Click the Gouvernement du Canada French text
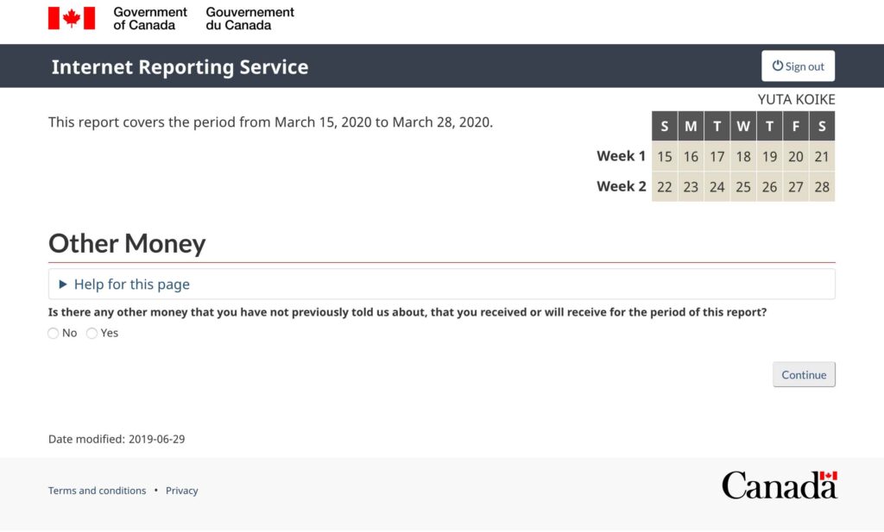Screen dimensions: 884x532 click(249, 18)
